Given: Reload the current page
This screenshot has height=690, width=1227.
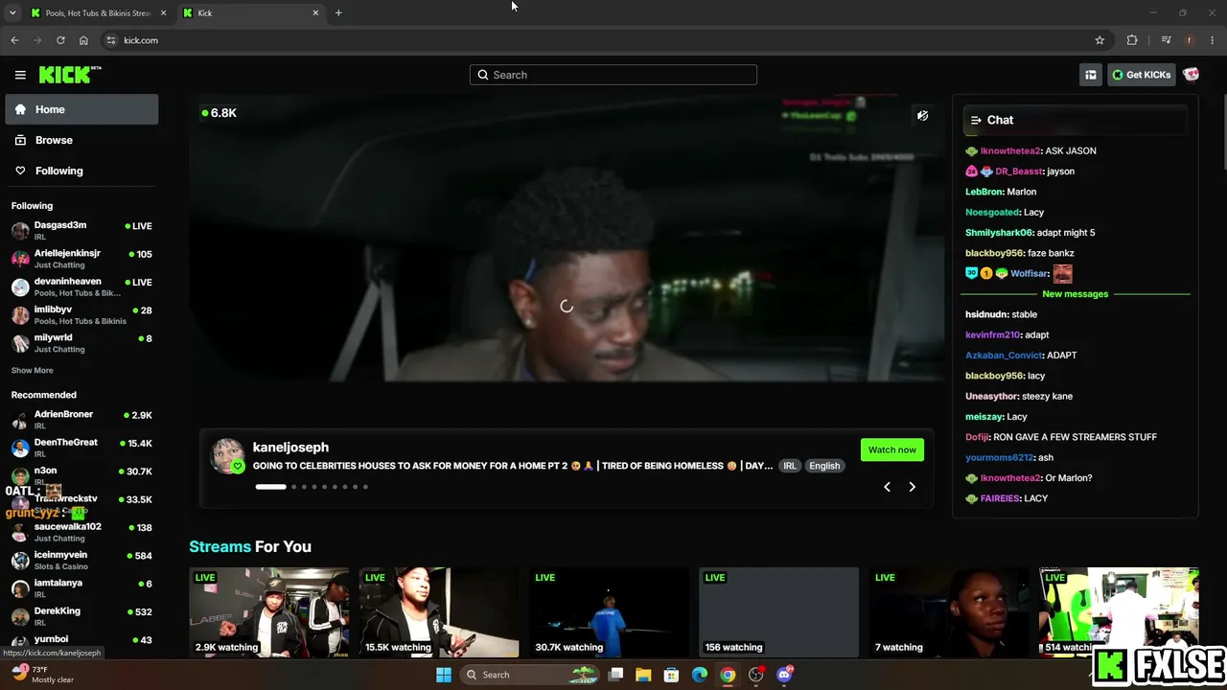Looking at the screenshot, I should click(x=60, y=40).
